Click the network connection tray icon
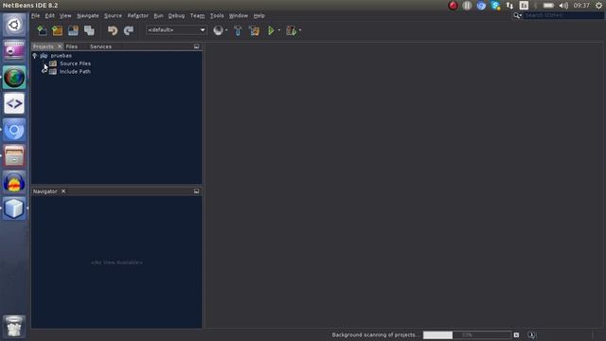 (x=509, y=6)
